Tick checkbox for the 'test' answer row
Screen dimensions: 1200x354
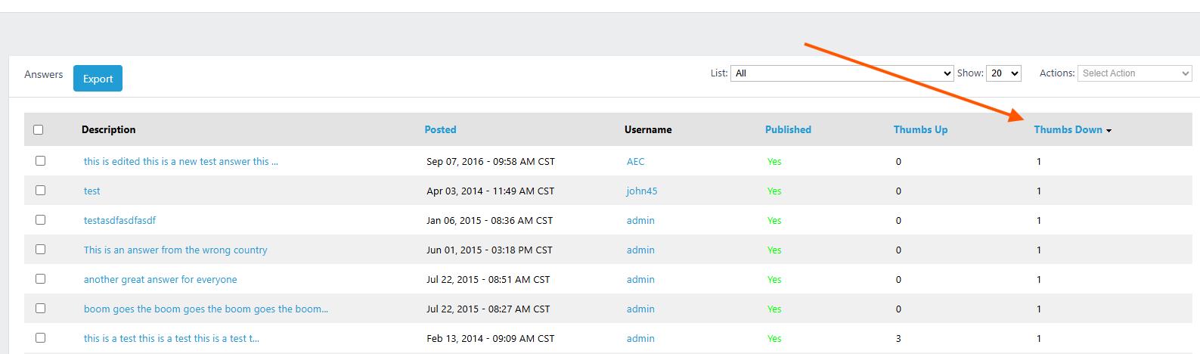pyautogui.click(x=41, y=191)
